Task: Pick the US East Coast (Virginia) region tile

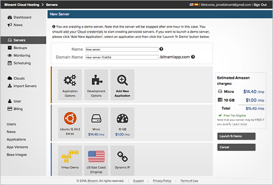Action: 96,161
